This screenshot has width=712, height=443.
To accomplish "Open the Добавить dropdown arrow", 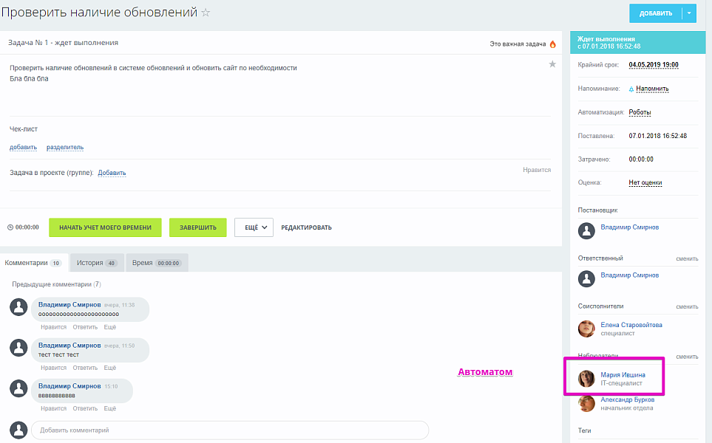I will point(689,13).
